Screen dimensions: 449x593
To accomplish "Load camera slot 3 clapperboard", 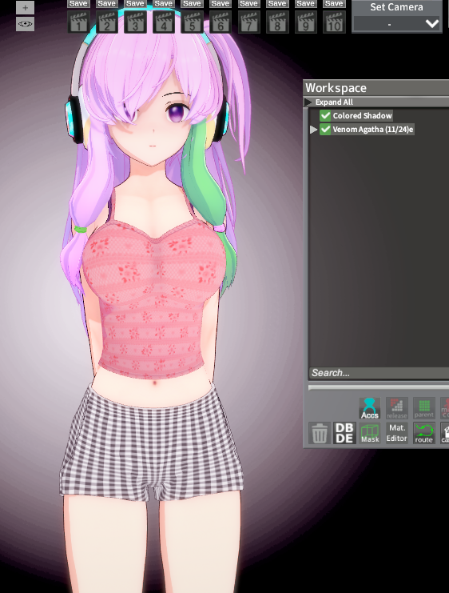I will coord(135,22).
